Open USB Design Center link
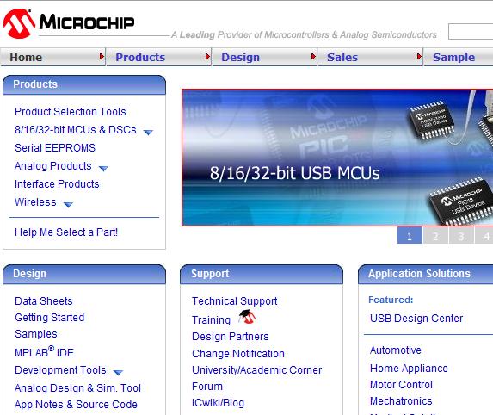The width and height of the screenshot is (493, 415). point(416,319)
